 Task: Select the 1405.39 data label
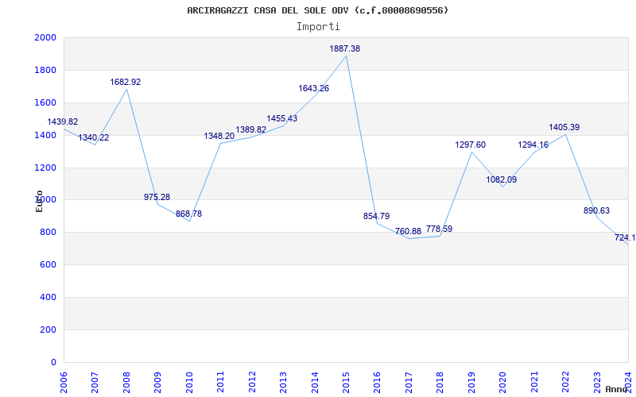click(x=564, y=128)
